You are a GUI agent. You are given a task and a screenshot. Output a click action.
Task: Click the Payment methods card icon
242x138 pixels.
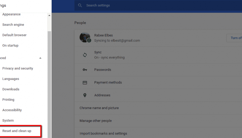point(85,82)
